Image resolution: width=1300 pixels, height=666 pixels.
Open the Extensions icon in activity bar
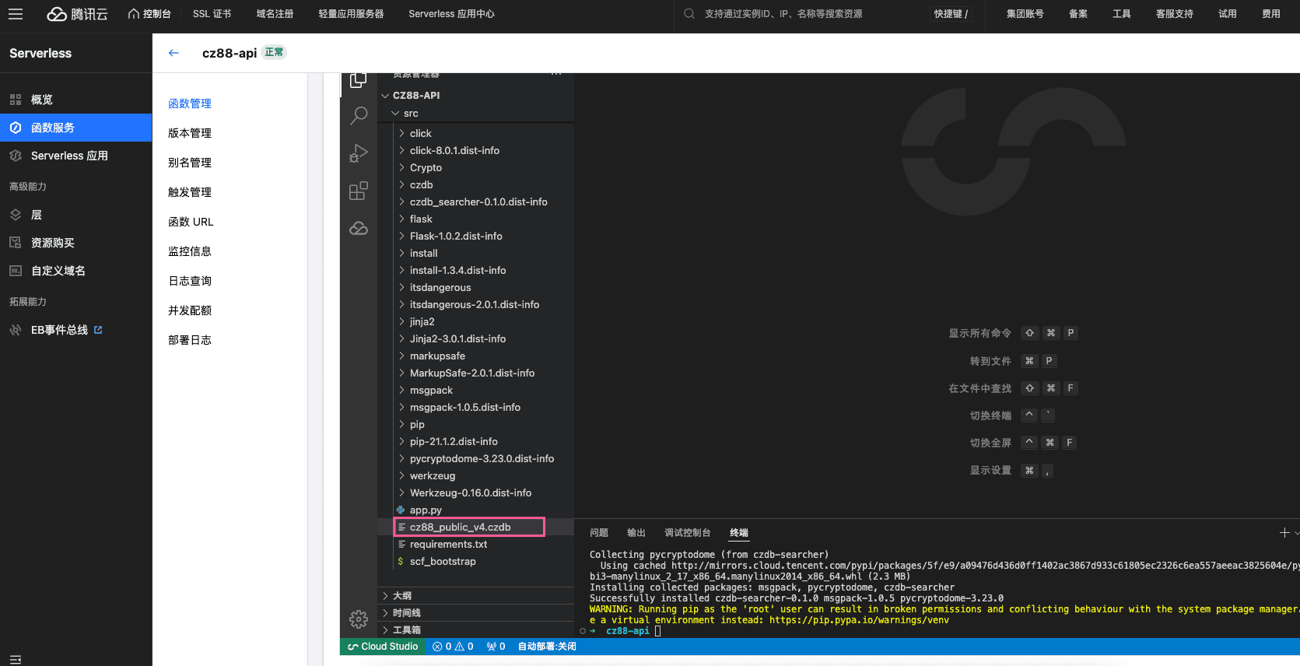pos(359,191)
